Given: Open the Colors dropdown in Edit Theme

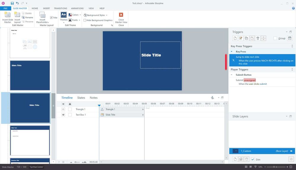Looking at the screenshot, I should [75, 15].
